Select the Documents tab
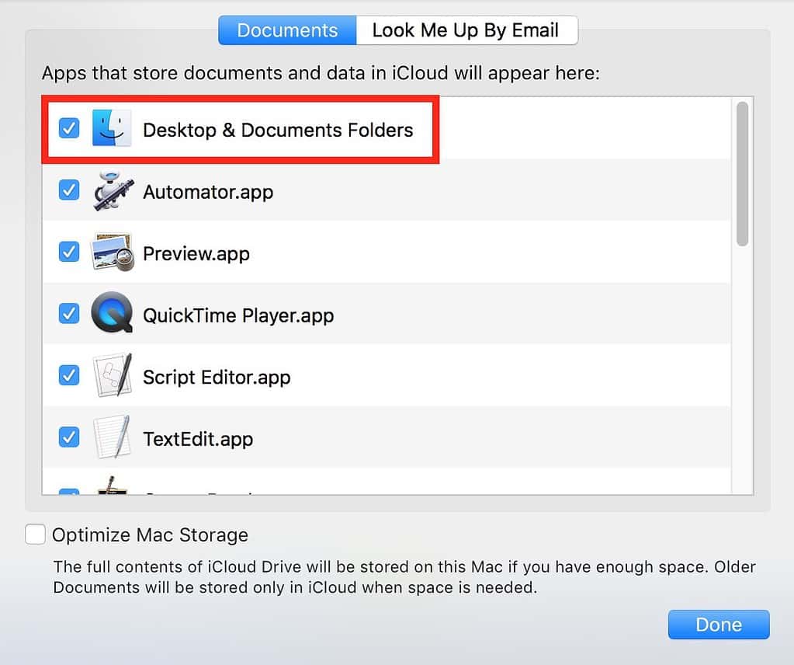Screen dimensions: 794x665 286,30
